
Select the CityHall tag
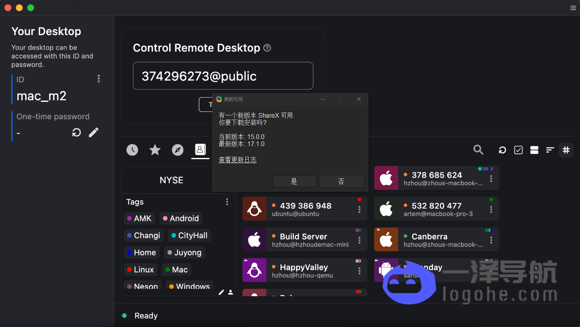coord(190,235)
